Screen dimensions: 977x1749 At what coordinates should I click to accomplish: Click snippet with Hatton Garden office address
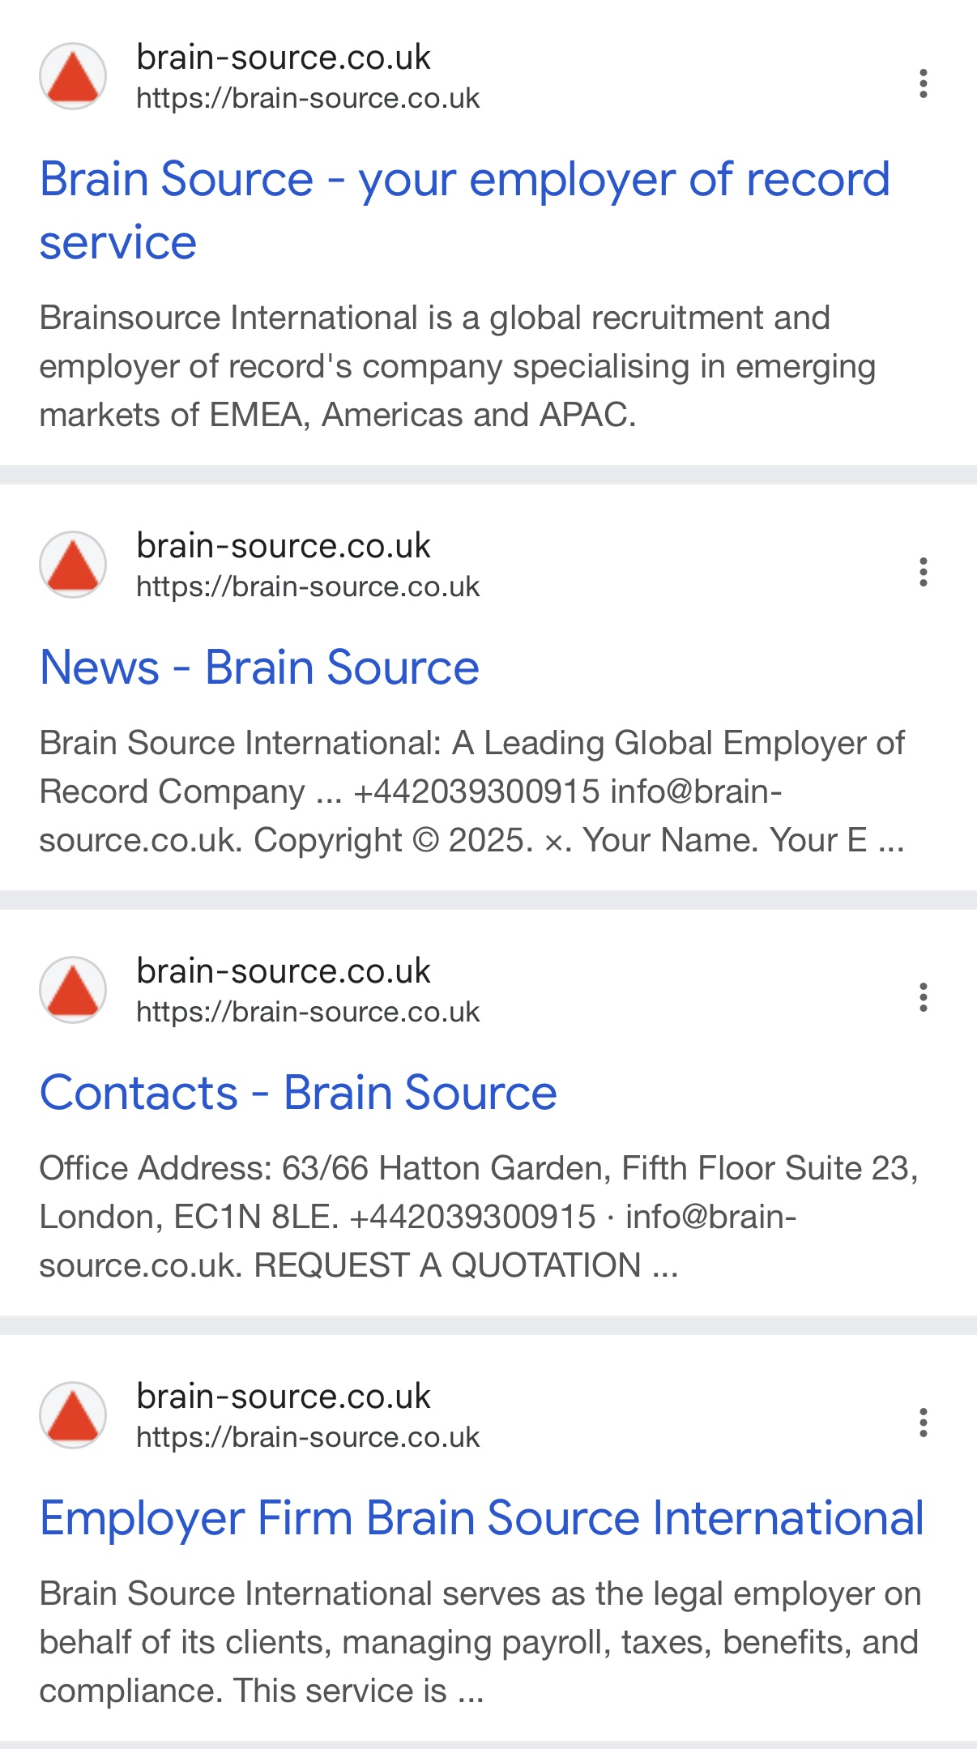(478, 1217)
